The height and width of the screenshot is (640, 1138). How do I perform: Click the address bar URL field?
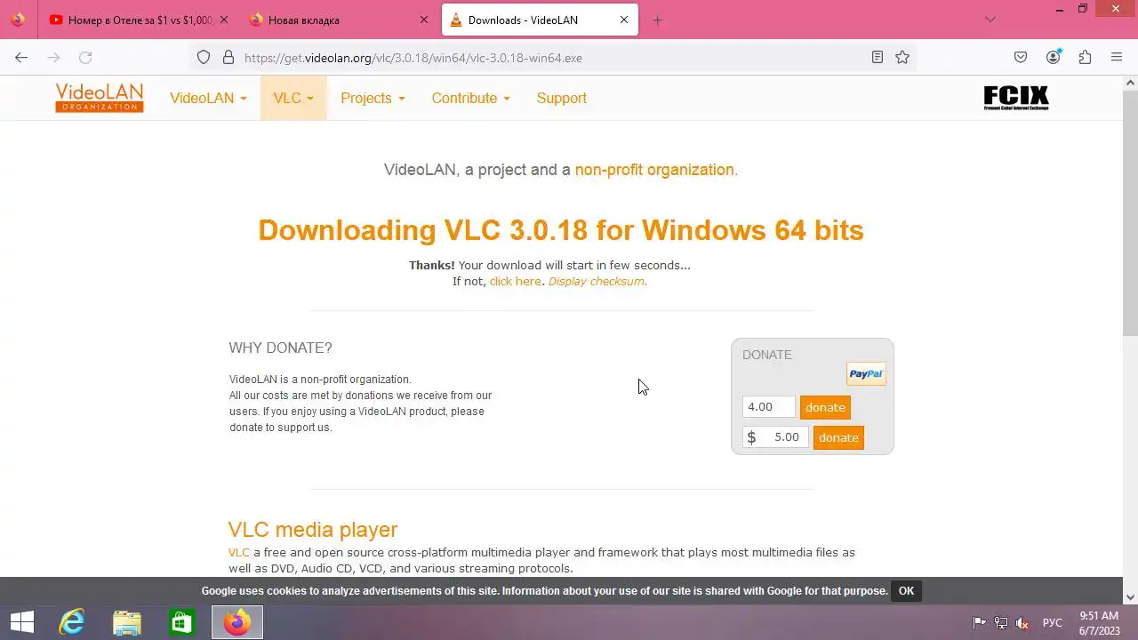pyautogui.click(x=551, y=57)
